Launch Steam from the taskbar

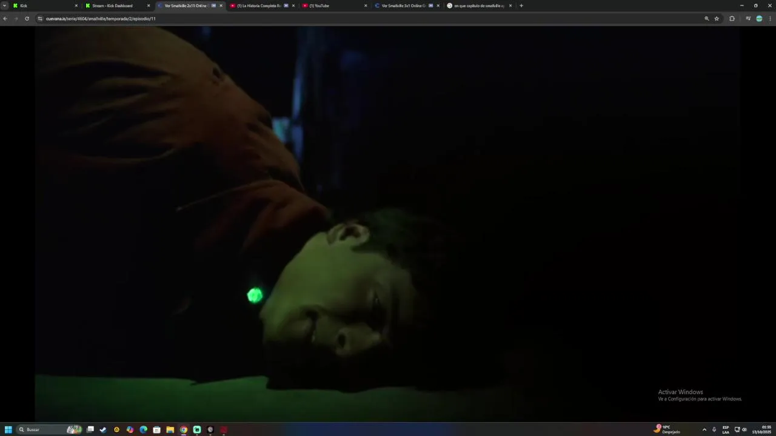(103, 429)
